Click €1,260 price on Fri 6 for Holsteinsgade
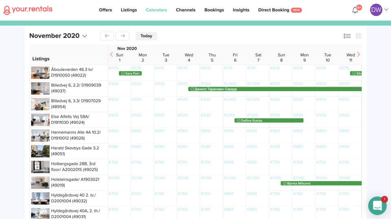The height and width of the screenshot is (219, 391). (x=230, y=178)
